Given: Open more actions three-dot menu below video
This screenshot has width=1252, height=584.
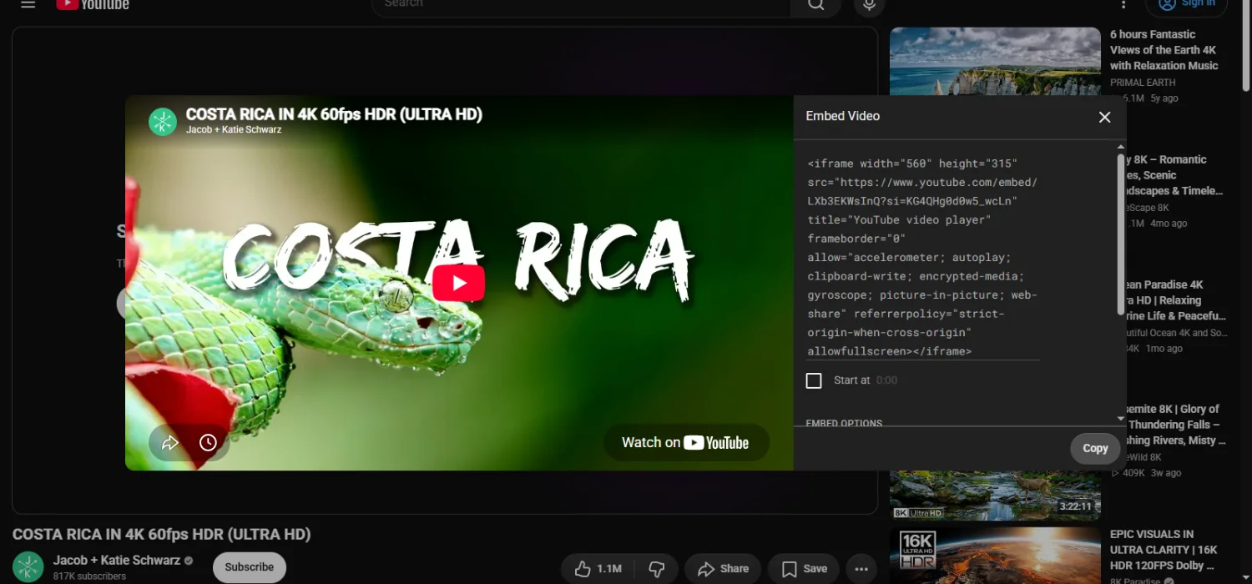Looking at the screenshot, I should click(861, 569).
